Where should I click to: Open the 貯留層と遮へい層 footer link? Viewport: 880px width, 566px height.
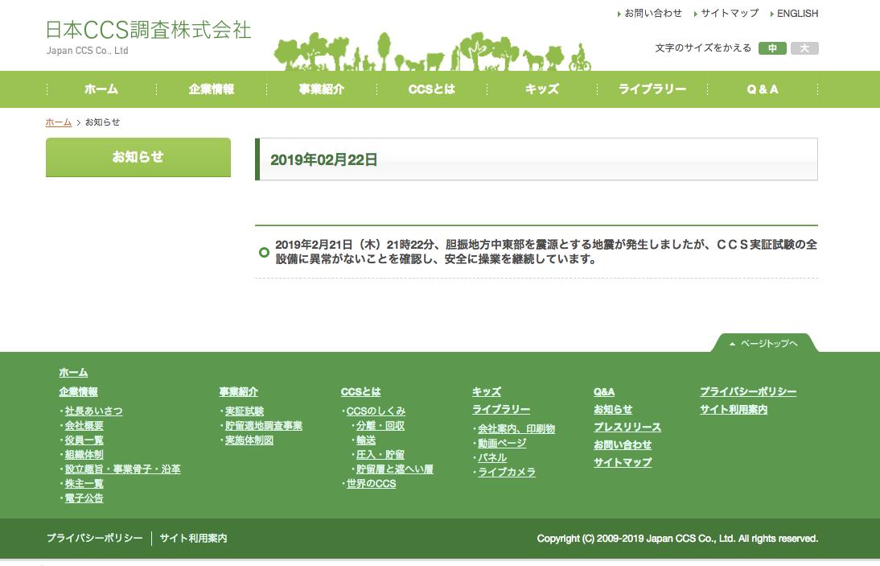pos(394,469)
